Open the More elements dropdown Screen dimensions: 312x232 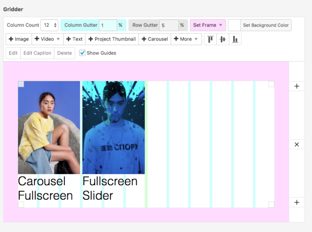[186, 39]
